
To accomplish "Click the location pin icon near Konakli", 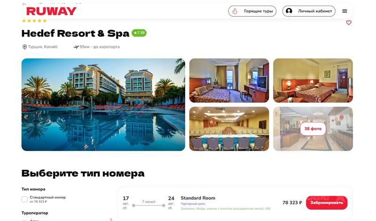I will [x=24, y=47].
